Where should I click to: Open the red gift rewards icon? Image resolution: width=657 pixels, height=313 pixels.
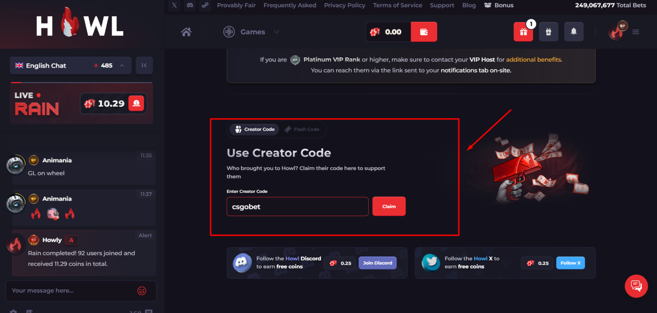click(x=523, y=32)
